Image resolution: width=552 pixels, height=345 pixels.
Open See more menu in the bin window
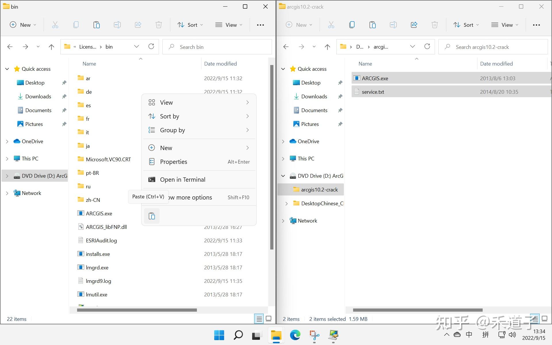[260, 25]
